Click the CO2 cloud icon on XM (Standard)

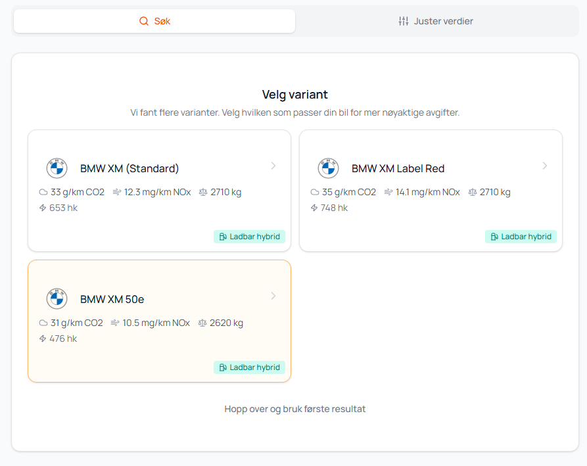(x=43, y=193)
